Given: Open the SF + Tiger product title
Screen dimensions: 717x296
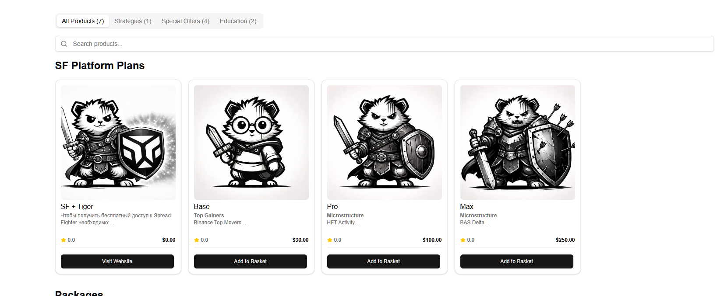Looking at the screenshot, I should [x=77, y=206].
